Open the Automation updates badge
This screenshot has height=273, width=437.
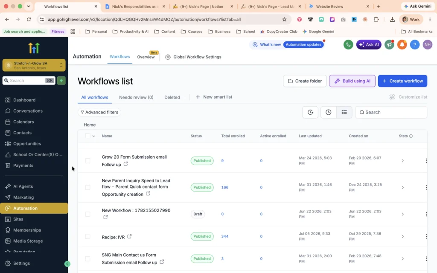tap(303, 44)
